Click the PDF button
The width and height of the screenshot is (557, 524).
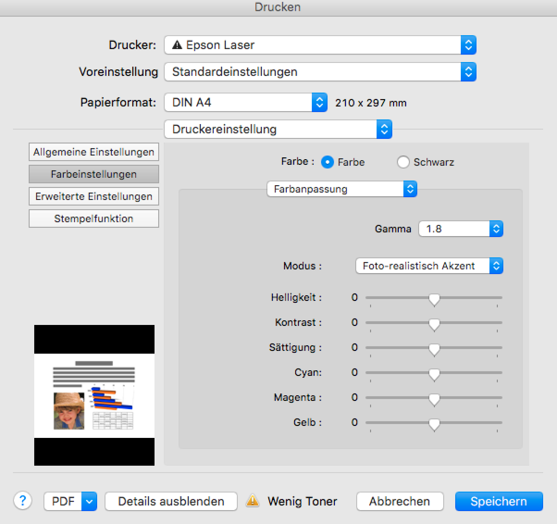click(63, 501)
